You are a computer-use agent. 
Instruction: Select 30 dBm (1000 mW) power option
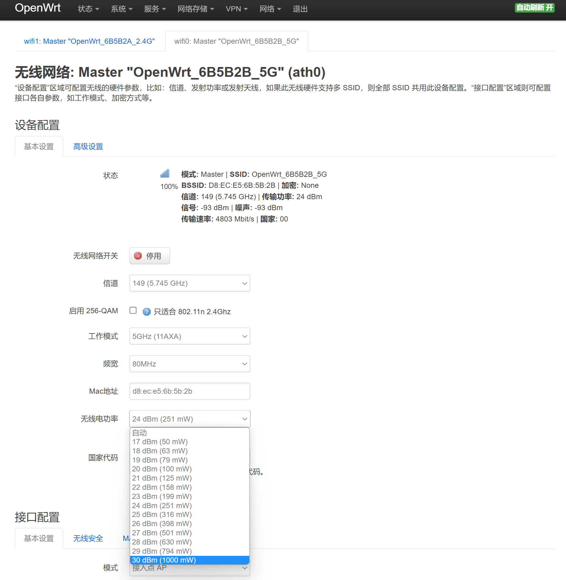coord(190,560)
